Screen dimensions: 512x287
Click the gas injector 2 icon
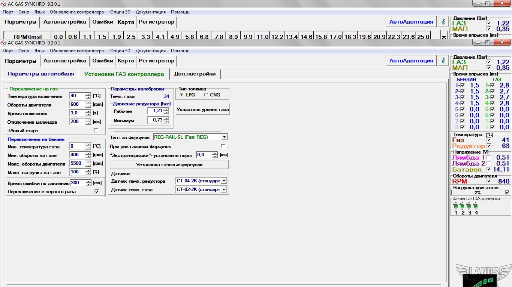point(462,206)
